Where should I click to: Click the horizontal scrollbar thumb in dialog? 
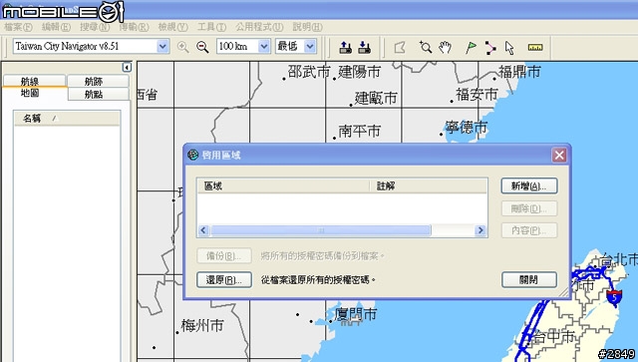pyautogui.click(x=321, y=230)
